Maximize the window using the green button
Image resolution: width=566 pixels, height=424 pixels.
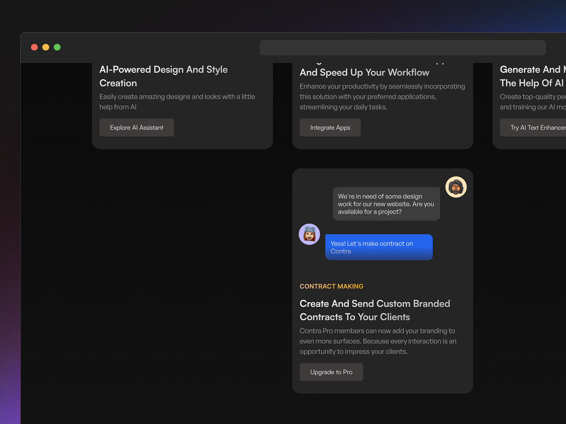point(57,47)
